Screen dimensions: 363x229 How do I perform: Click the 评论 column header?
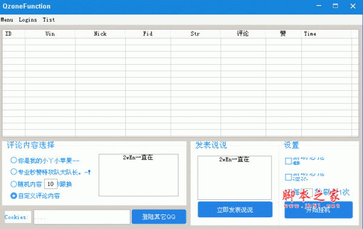pyautogui.click(x=243, y=34)
